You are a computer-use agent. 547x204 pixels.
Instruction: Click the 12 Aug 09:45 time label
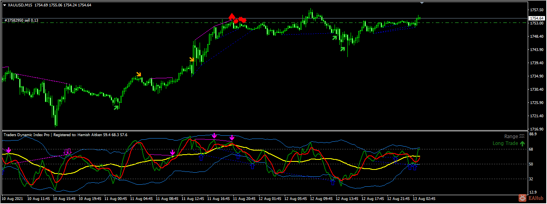tap(322, 199)
